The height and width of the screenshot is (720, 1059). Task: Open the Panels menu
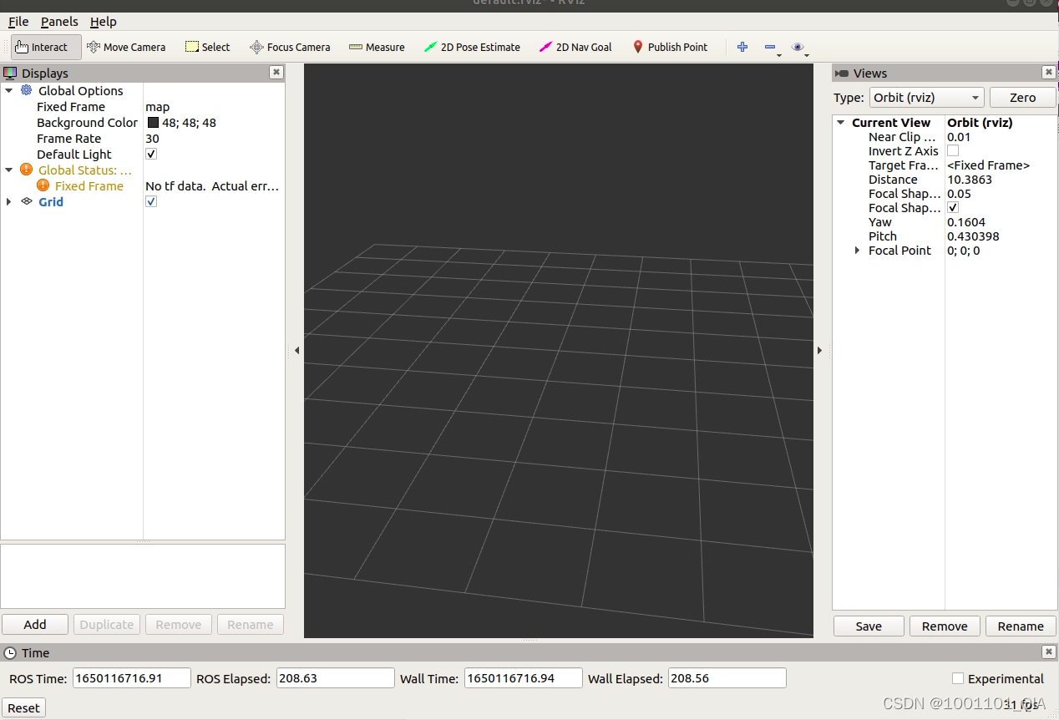click(59, 22)
